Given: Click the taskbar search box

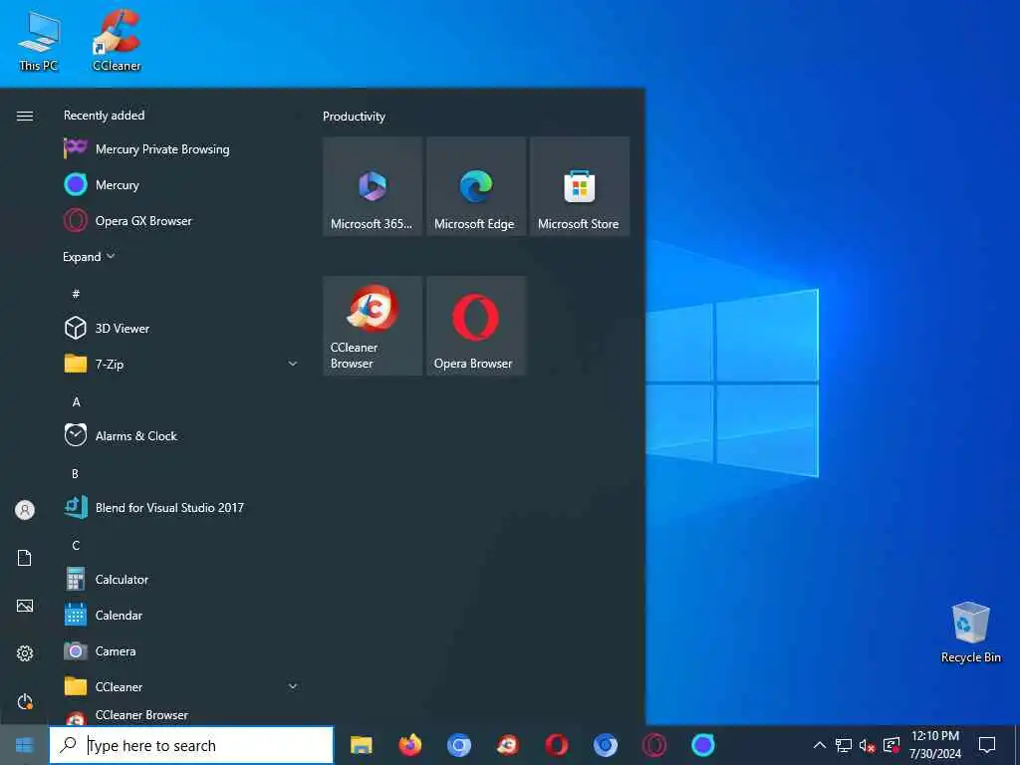Looking at the screenshot, I should tap(191, 745).
